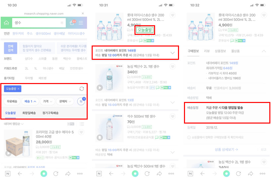This screenshot has width=271, height=187.
Task: Tap the 생수500ml related keyword
Action: [43, 33]
